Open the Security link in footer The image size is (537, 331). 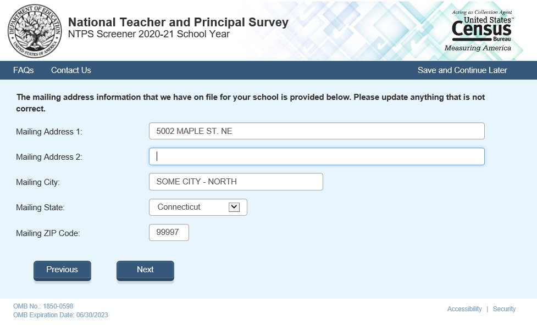tap(504, 309)
